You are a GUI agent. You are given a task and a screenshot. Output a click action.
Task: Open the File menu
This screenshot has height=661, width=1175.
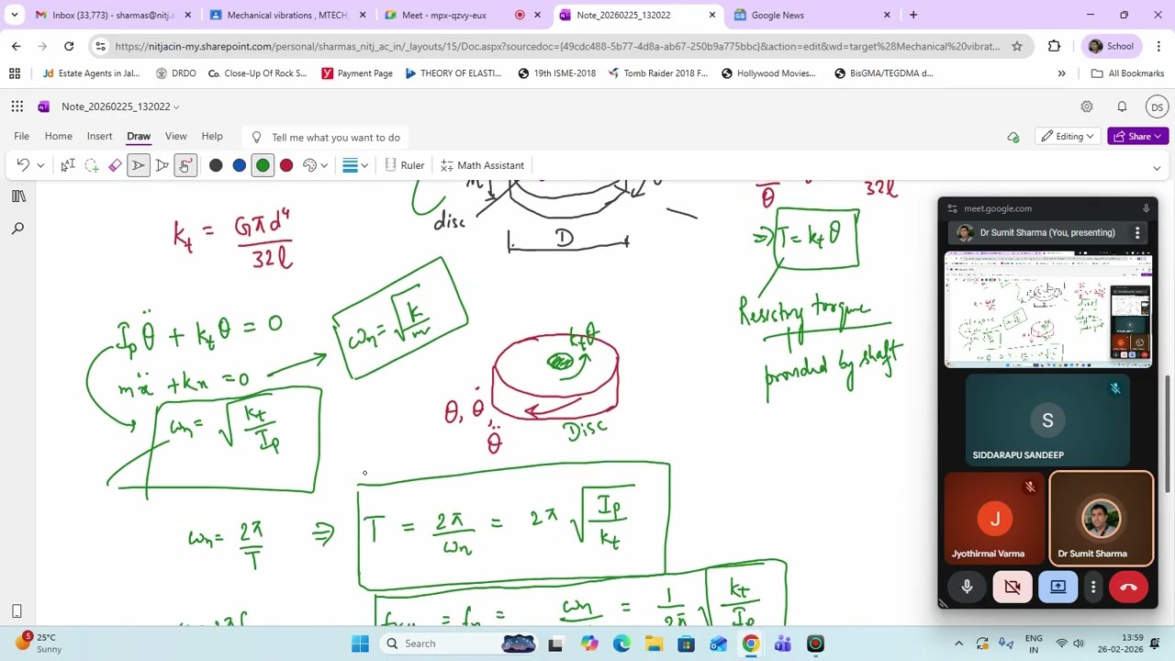coord(21,137)
